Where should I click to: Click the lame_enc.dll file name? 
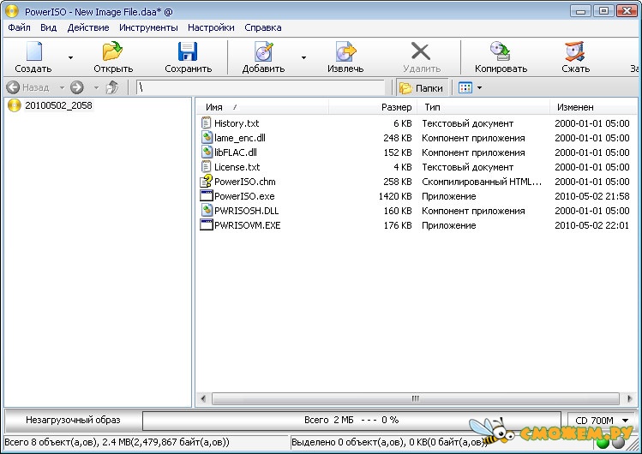240,138
